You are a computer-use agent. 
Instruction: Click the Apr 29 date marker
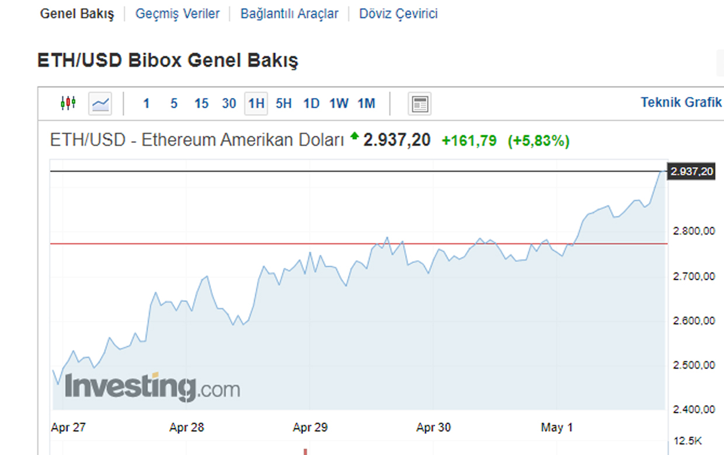310,428
